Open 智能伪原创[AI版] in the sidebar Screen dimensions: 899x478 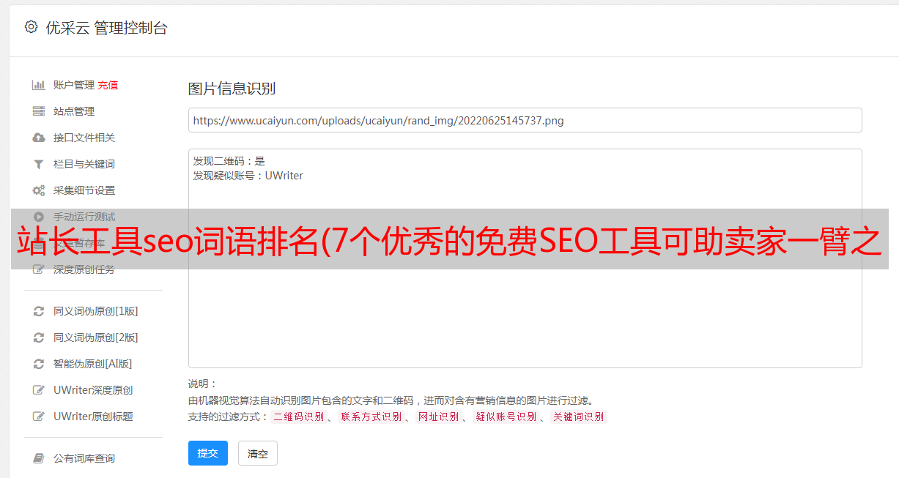pyautogui.click(x=92, y=364)
